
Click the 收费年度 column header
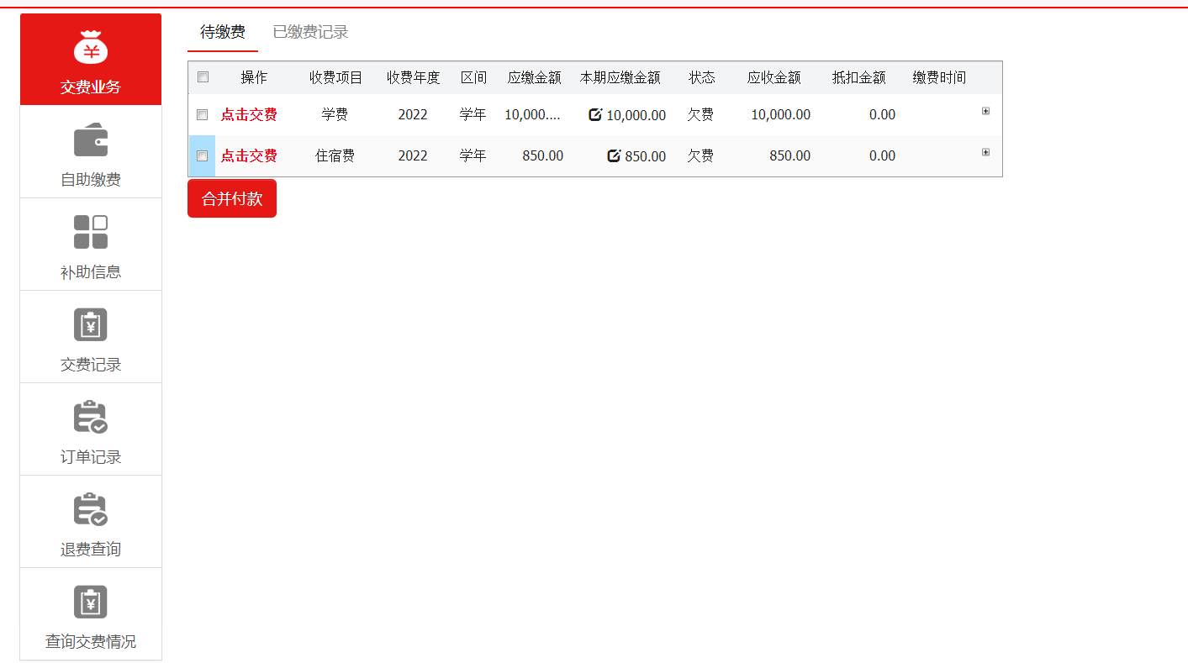(x=413, y=77)
